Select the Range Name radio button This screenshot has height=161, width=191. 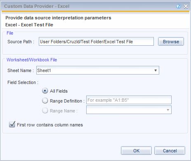coord(45,110)
